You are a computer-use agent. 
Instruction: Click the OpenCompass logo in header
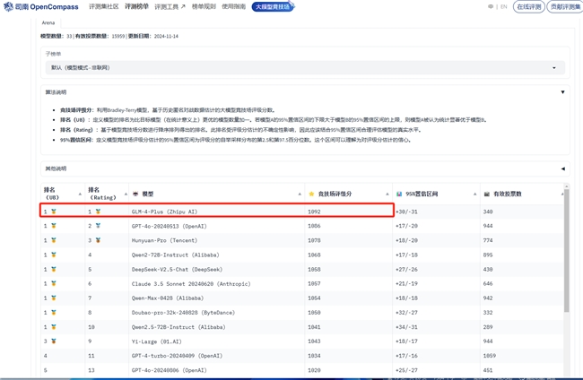[41, 7]
